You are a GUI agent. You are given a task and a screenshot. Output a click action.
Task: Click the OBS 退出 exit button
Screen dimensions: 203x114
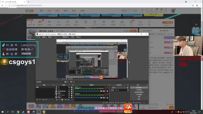pyautogui.click(x=139, y=99)
